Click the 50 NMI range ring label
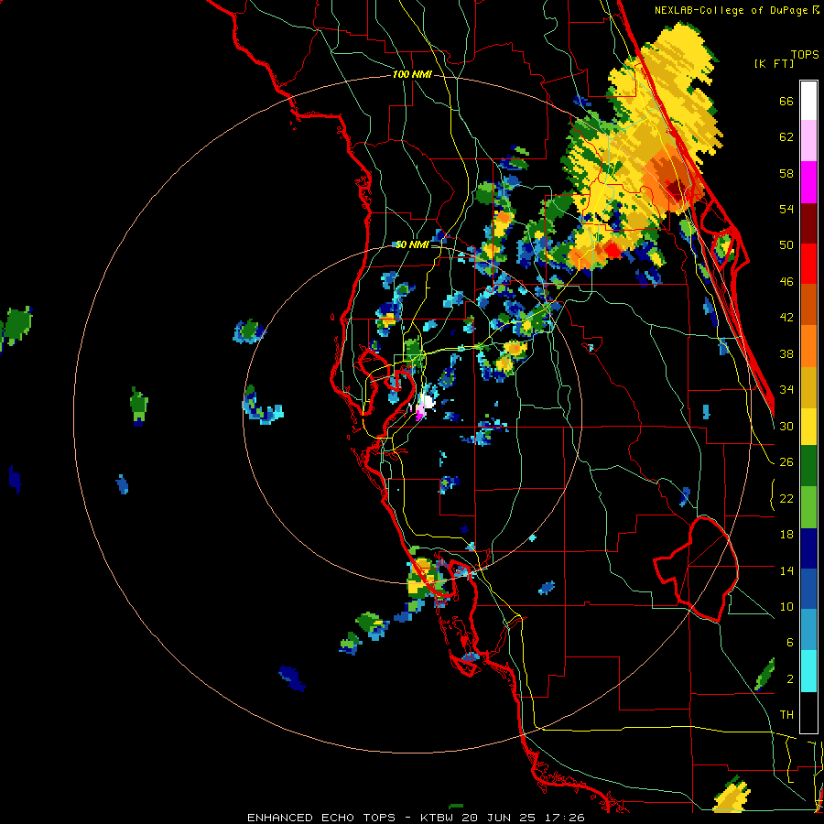This screenshot has height=824, width=824. 411,244
